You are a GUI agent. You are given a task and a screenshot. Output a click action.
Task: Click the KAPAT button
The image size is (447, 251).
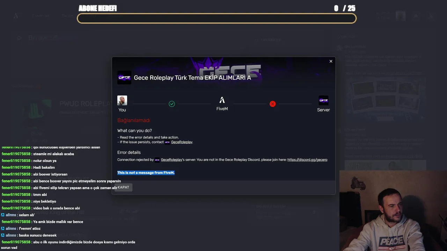point(124,188)
